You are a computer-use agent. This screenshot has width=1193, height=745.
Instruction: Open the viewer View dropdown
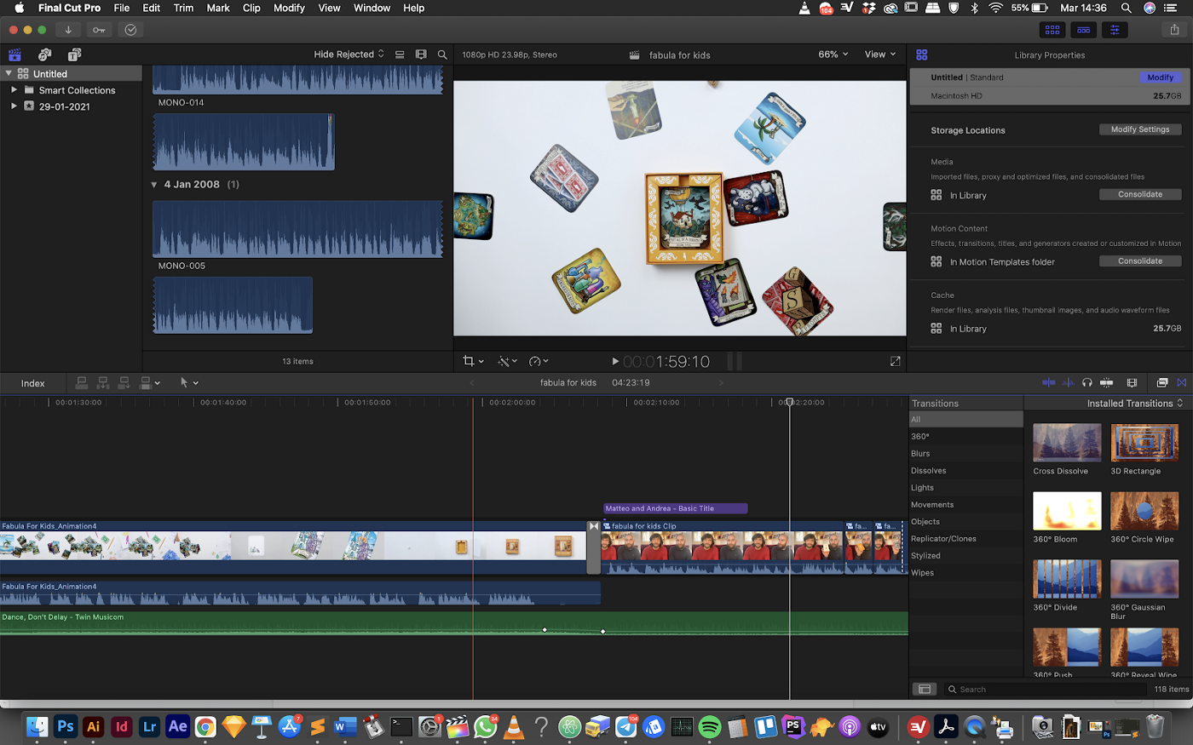(880, 54)
